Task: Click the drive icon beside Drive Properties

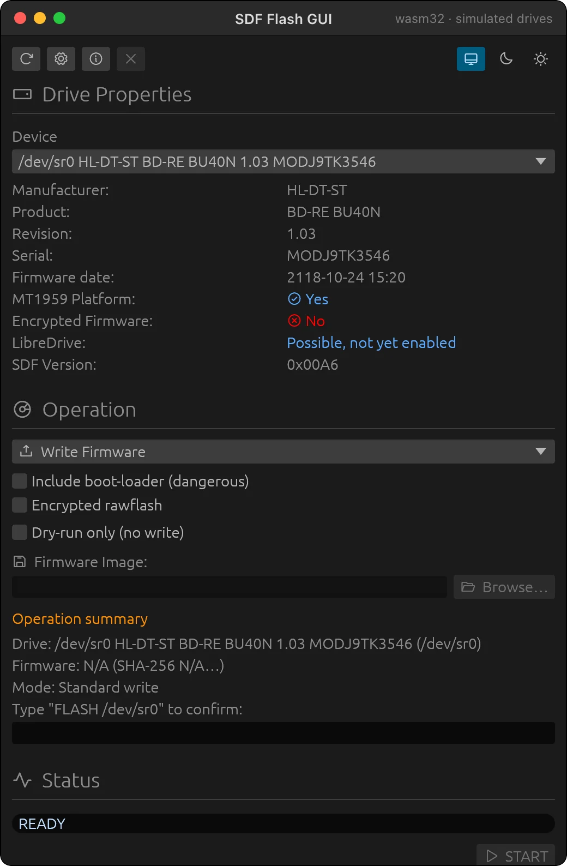Action: pyautogui.click(x=22, y=94)
